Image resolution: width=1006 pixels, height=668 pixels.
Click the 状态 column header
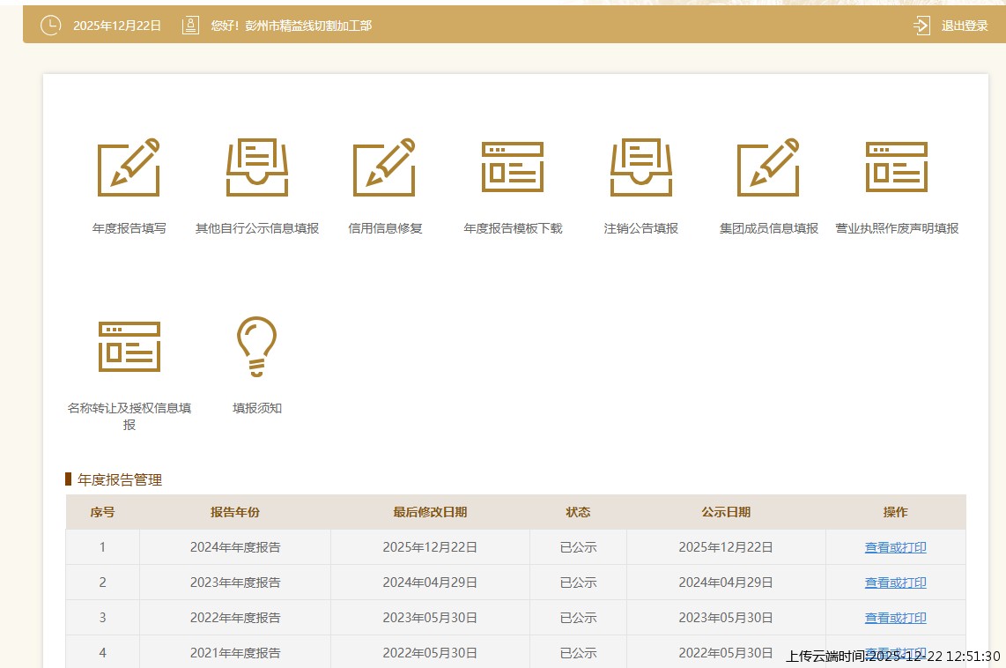578,512
